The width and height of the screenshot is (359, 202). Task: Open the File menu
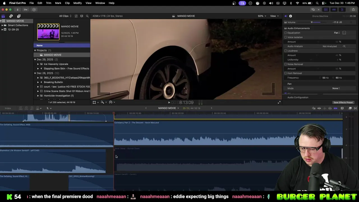point(32,3)
